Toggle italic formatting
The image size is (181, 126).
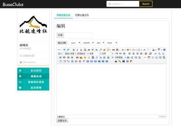coord(77,50)
